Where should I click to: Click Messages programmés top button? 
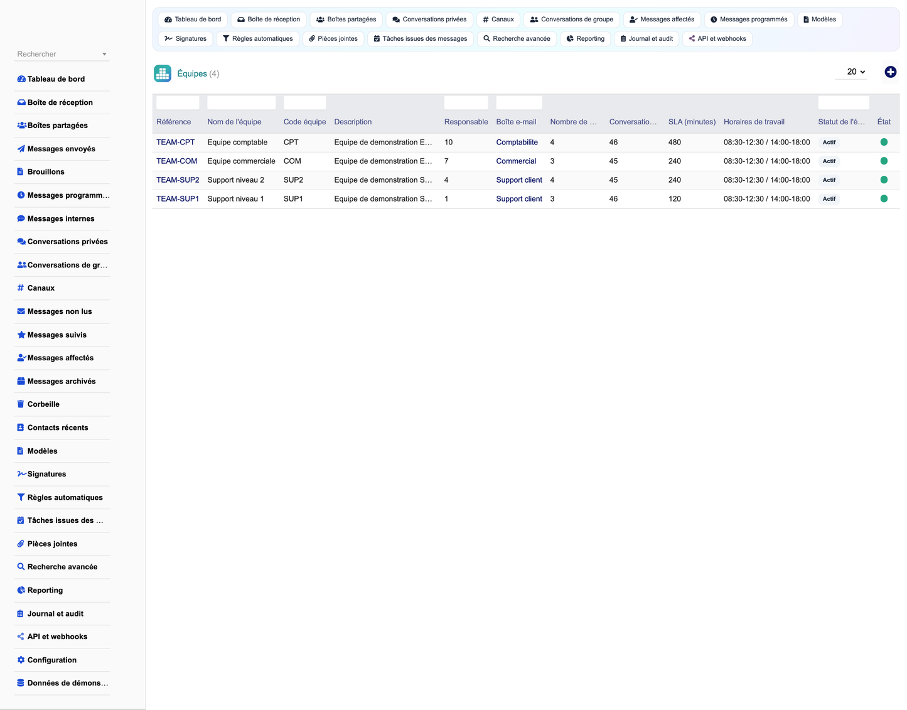[749, 19]
